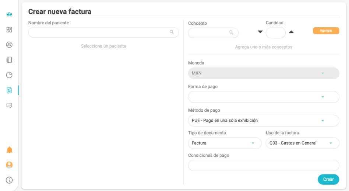Click the Agregar button
The height and width of the screenshot is (191, 349).
point(326,31)
